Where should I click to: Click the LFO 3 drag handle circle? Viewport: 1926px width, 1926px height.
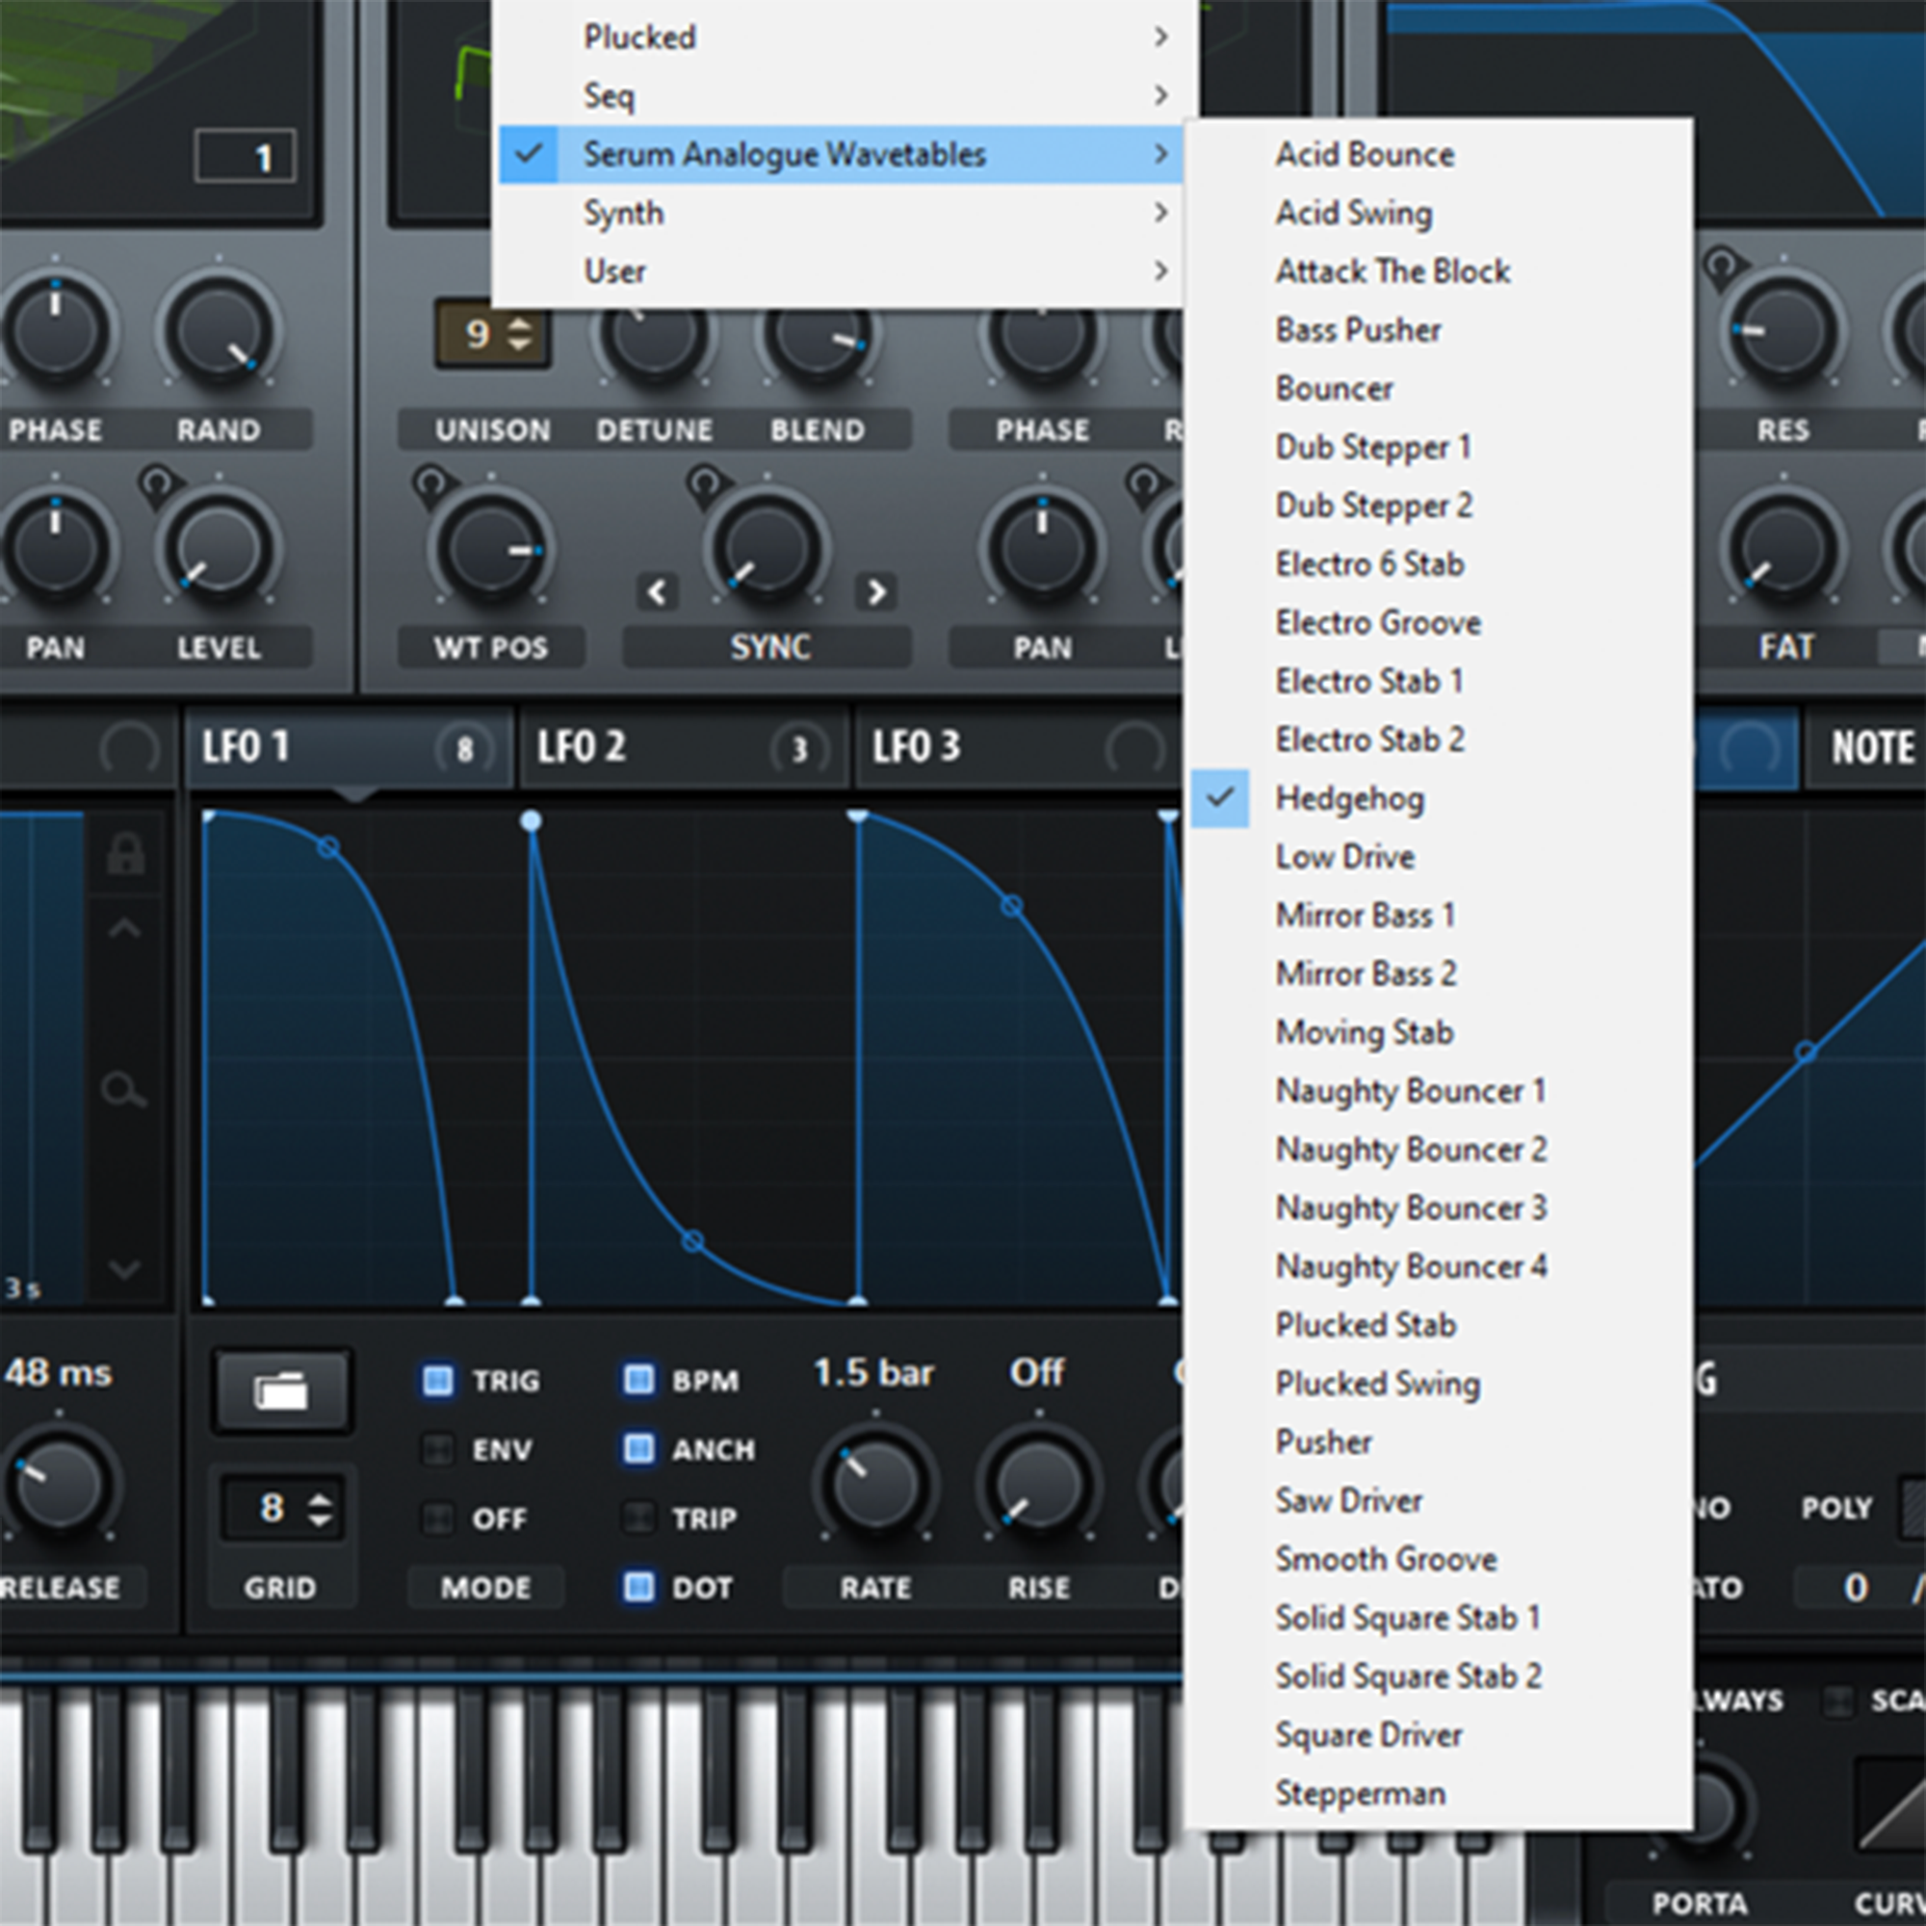click(x=1134, y=748)
